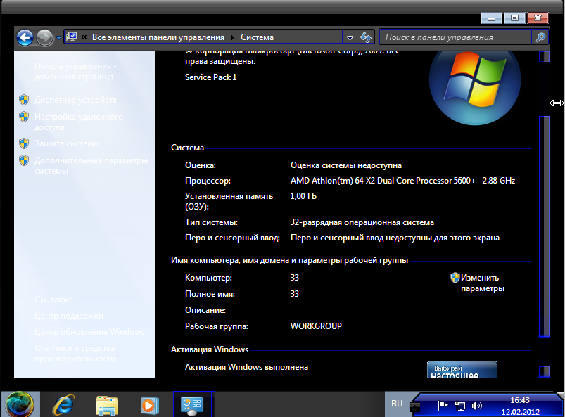Expand the « chevron in the address bar
This screenshot has height=417, width=565.
(x=84, y=37)
